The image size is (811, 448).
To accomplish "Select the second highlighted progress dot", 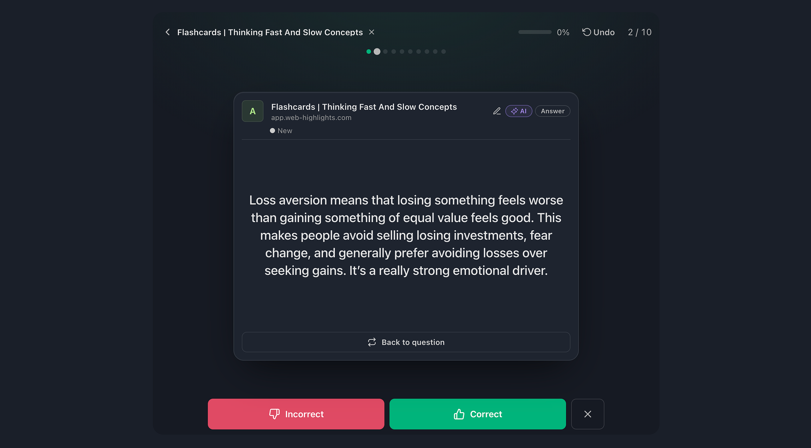I will click(x=377, y=51).
